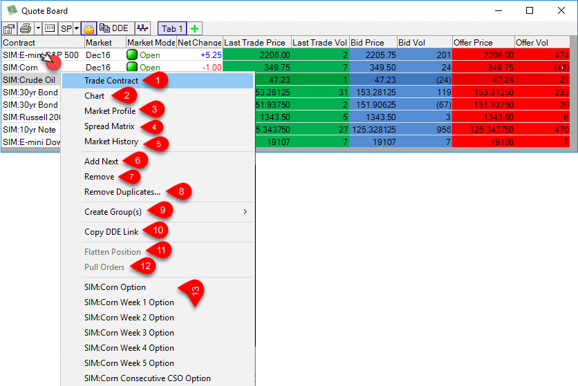Click green market mode indicator for E-mini S&P
Viewport: 578px width, 386px height.
click(132, 55)
